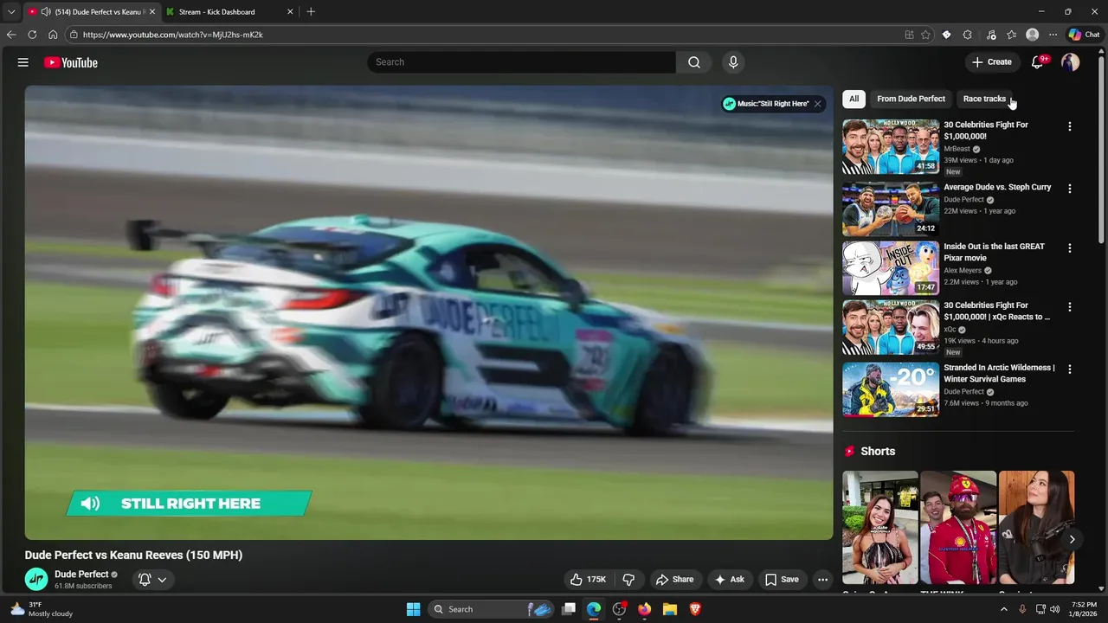Open 30 Celebrities Fight MrBeast video thumbnail
Screen dimensions: 1108x623
click(891, 147)
